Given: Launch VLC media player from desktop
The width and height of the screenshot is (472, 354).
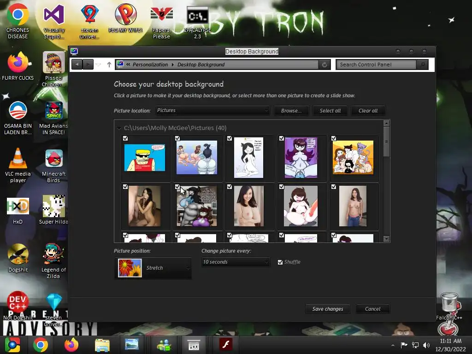Looking at the screenshot, I should 18,165.
